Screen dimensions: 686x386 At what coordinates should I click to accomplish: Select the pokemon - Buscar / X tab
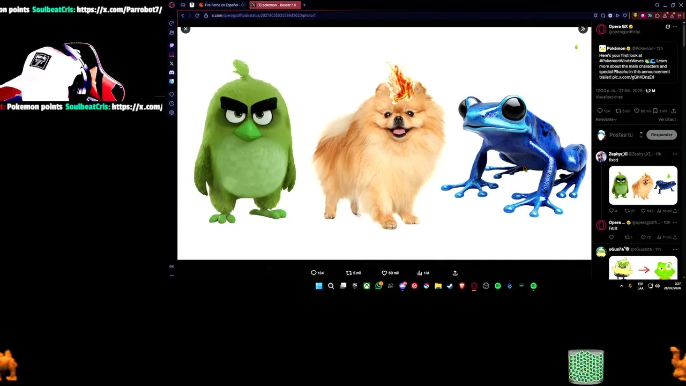click(x=275, y=5)
